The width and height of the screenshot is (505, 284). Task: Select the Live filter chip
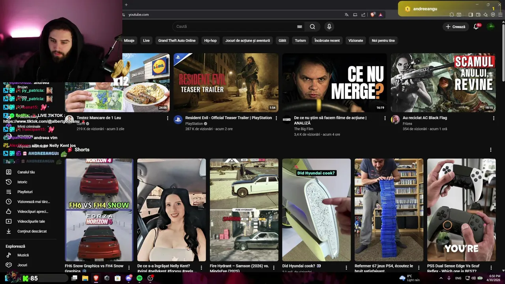coord(146,41)
